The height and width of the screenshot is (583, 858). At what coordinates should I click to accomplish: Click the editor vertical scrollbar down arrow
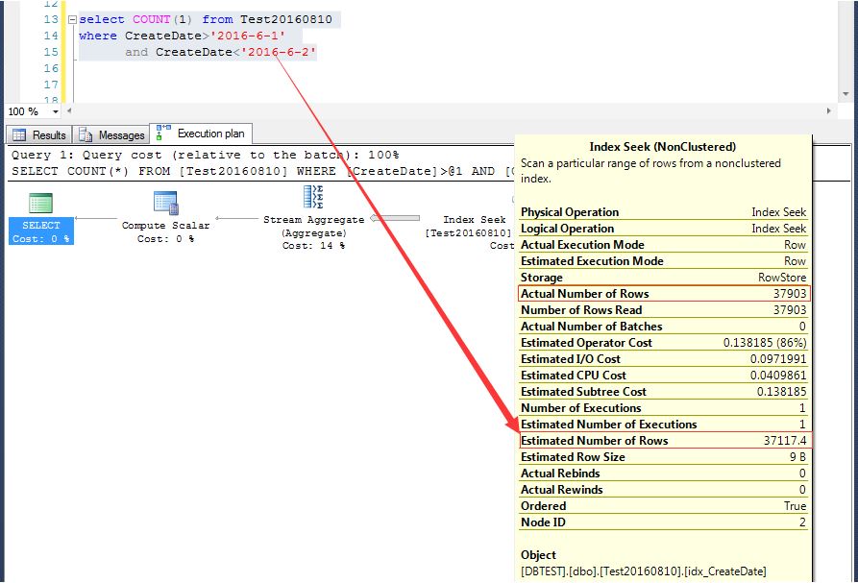[846, 94]
